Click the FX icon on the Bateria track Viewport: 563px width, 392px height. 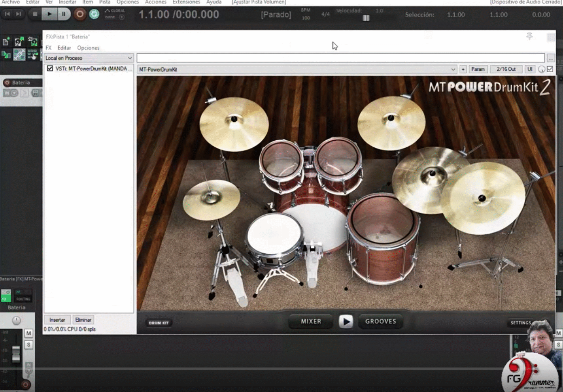[6, 299]
